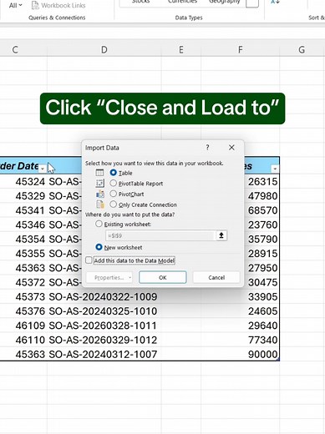
Task: Select column E header
Action: [x=181, y=50]
